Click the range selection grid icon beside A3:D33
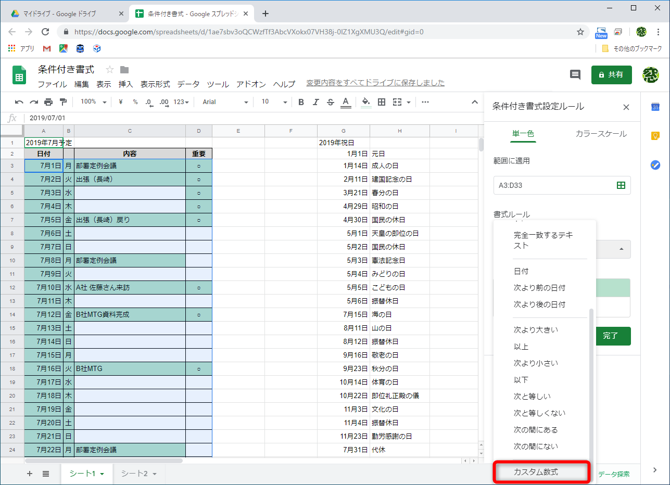This screenshot has height=485, width=670. (x=621, y=185)
